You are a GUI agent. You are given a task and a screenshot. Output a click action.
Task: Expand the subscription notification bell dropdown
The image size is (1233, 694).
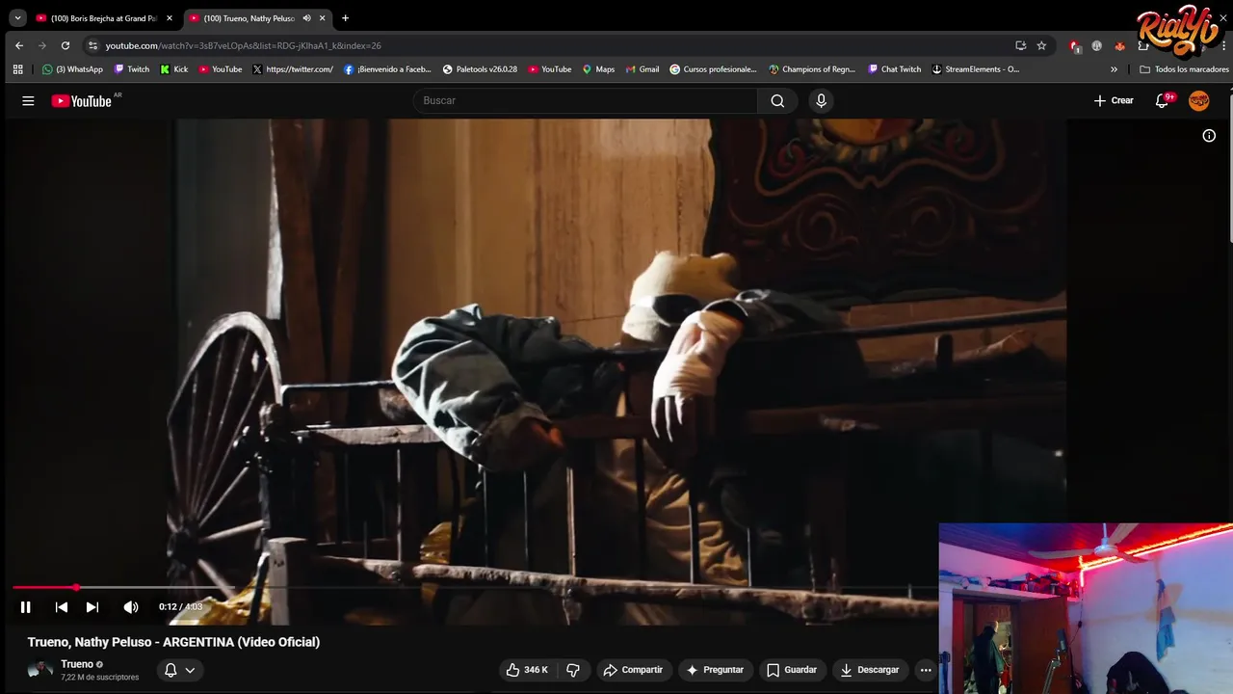pos(179,670)
